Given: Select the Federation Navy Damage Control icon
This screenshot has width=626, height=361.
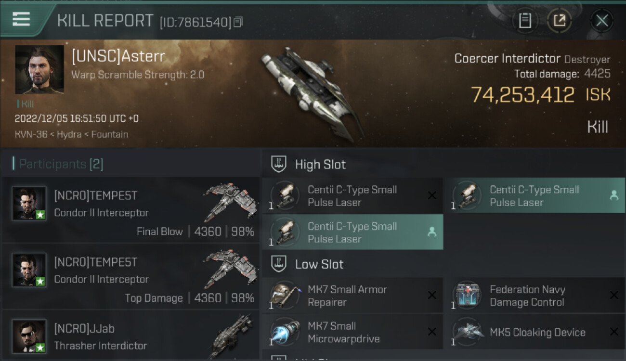Looking at the screenshot, I should pyautogui.click(x=467, y=295).
